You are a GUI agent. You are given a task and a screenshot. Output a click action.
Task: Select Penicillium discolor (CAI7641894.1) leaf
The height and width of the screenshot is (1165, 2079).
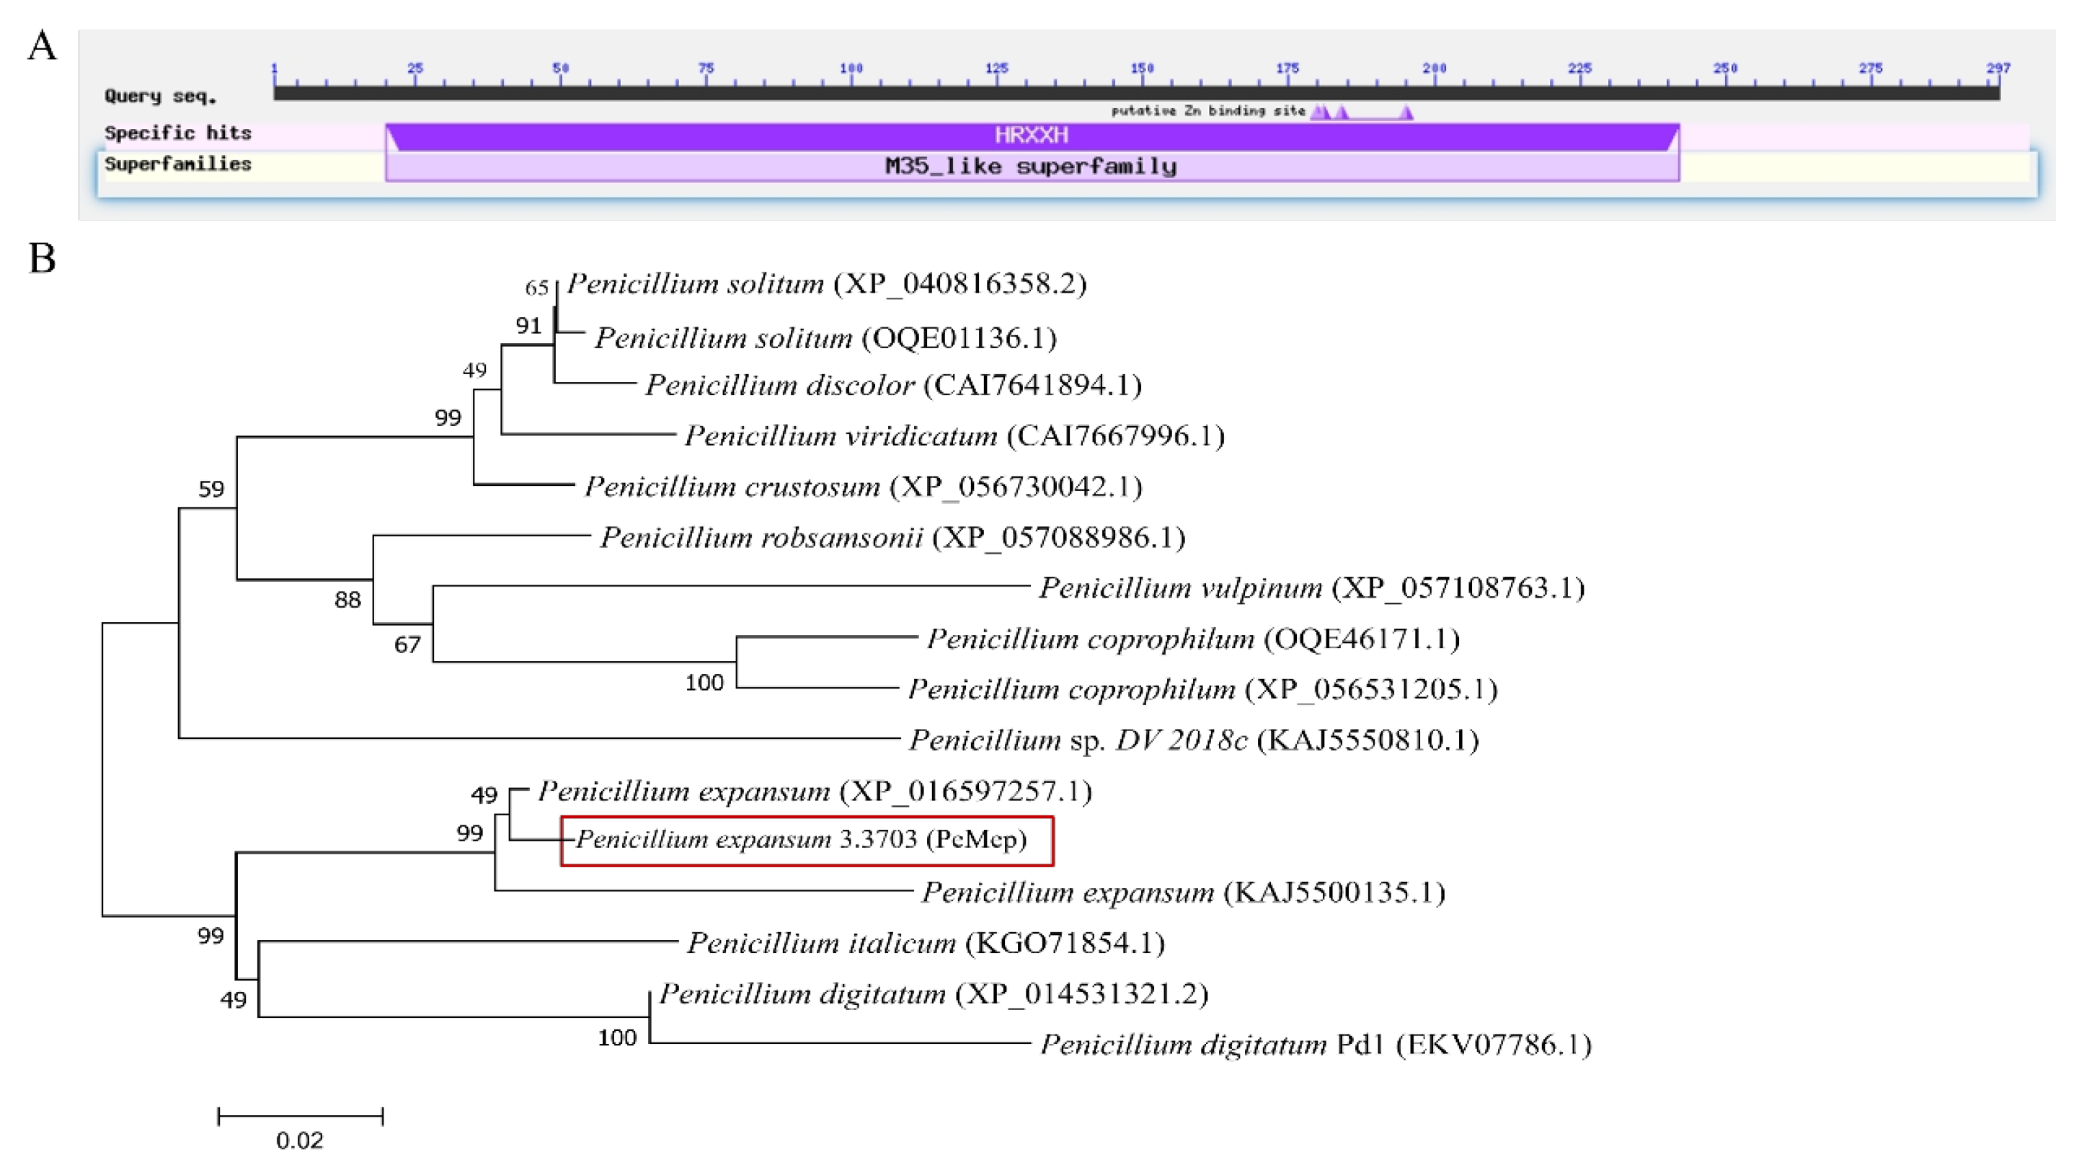(892, 385)
